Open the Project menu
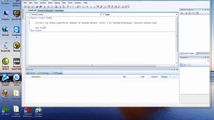The width and height of the screenshot is (214, 120). [x=43, y=3]
